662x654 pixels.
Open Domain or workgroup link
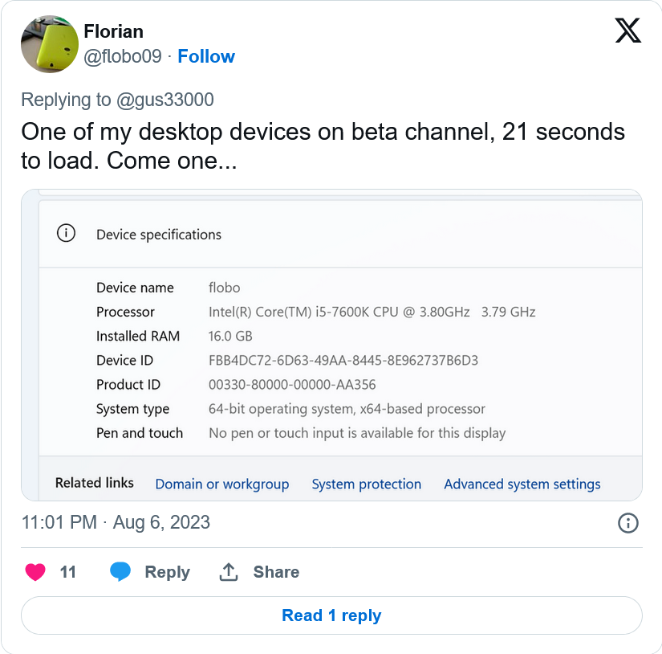221,484
